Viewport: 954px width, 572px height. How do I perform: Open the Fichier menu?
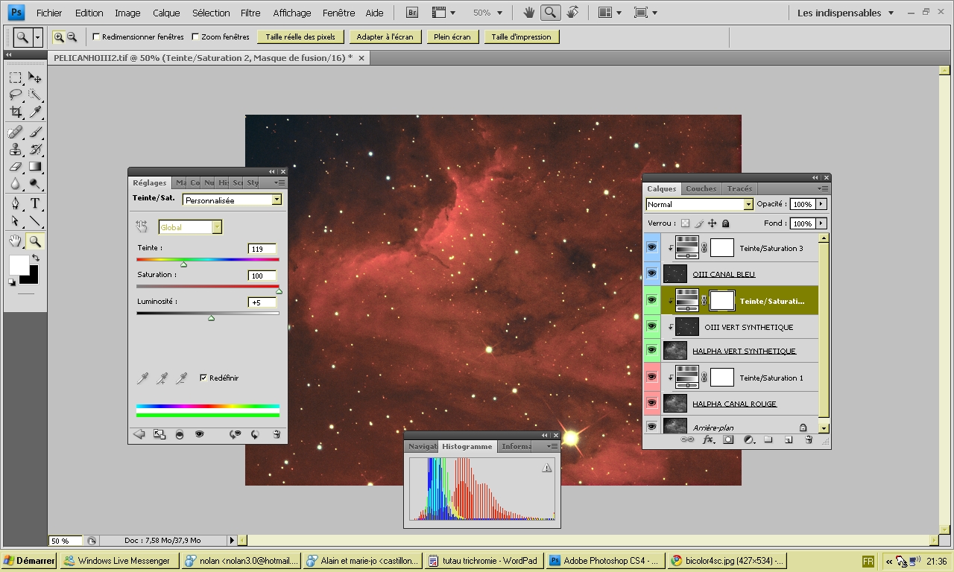[x=50, y=13]
